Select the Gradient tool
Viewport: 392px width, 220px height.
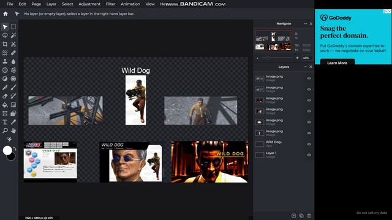[13, 105]
